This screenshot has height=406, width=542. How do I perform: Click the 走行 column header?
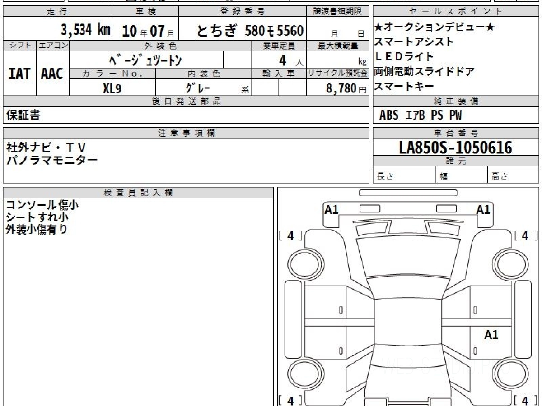[57, 12]
